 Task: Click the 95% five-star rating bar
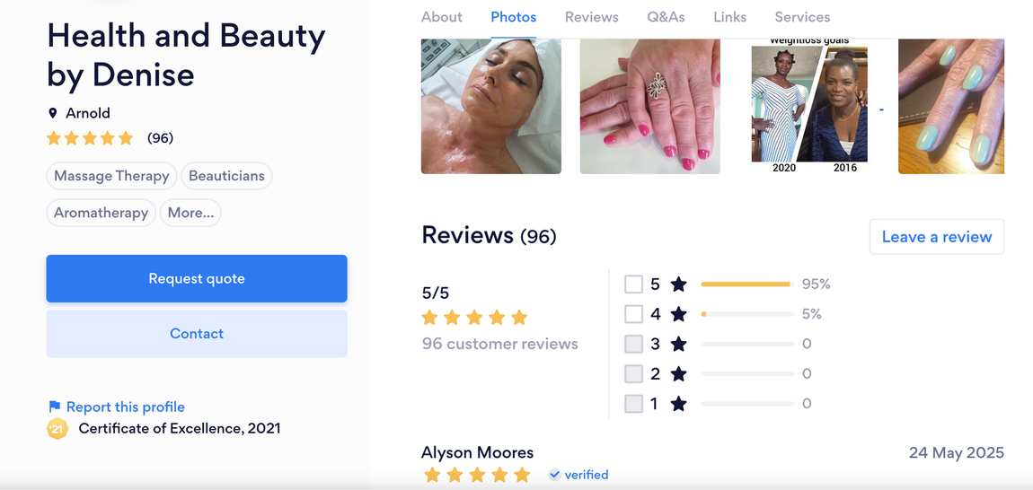(x=747, y=284)
